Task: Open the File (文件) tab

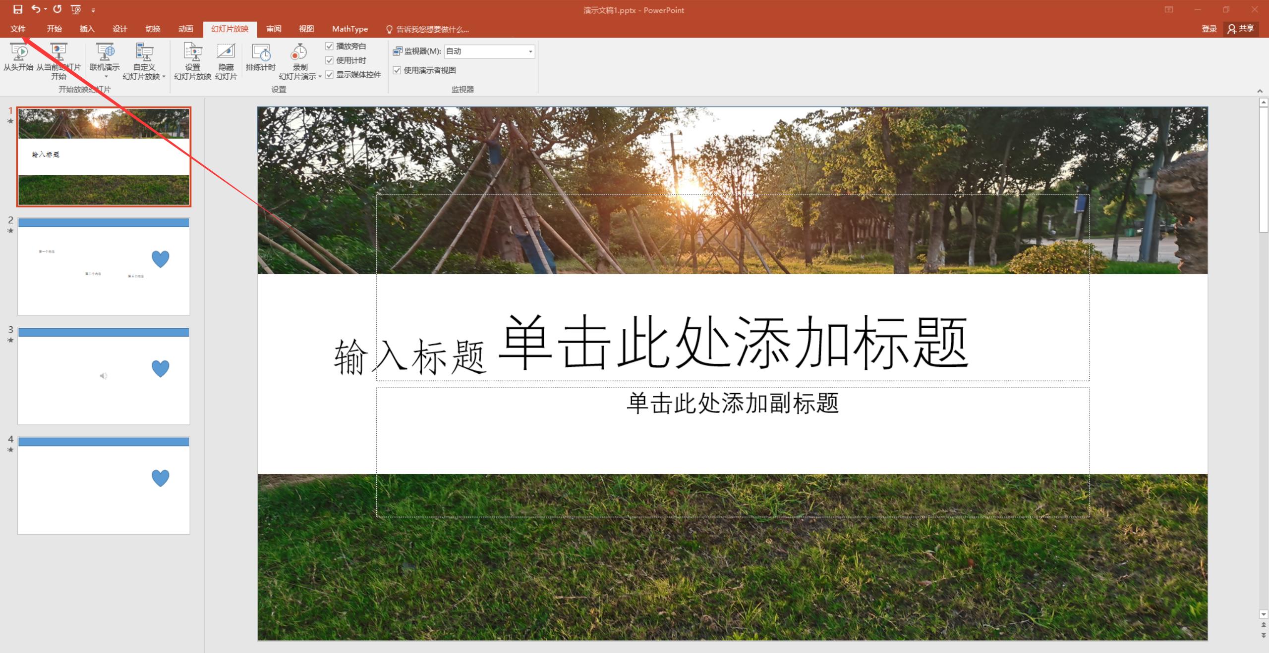Action: tap(18, 29)
